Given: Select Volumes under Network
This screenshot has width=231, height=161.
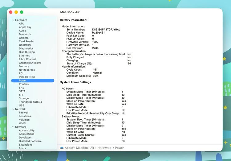Looking at the screenshot, I should tap(24, 120).
